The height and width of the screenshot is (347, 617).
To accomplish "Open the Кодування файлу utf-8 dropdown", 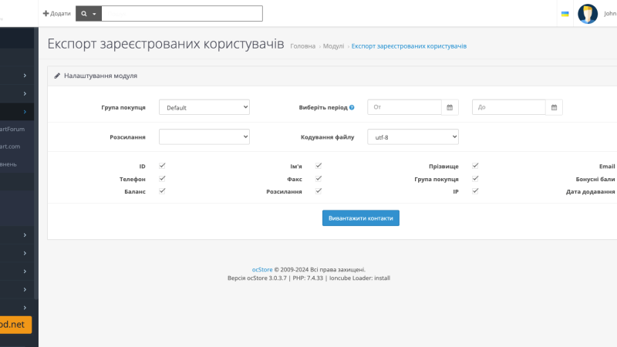I will pos(413,136).
